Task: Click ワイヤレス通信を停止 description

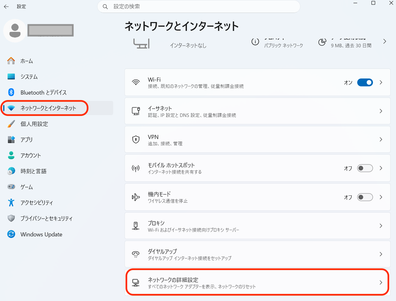Action: [168, 201]
